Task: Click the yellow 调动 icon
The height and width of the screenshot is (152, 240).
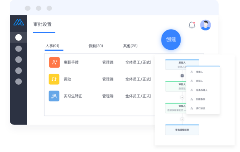Action: (54, 79)
